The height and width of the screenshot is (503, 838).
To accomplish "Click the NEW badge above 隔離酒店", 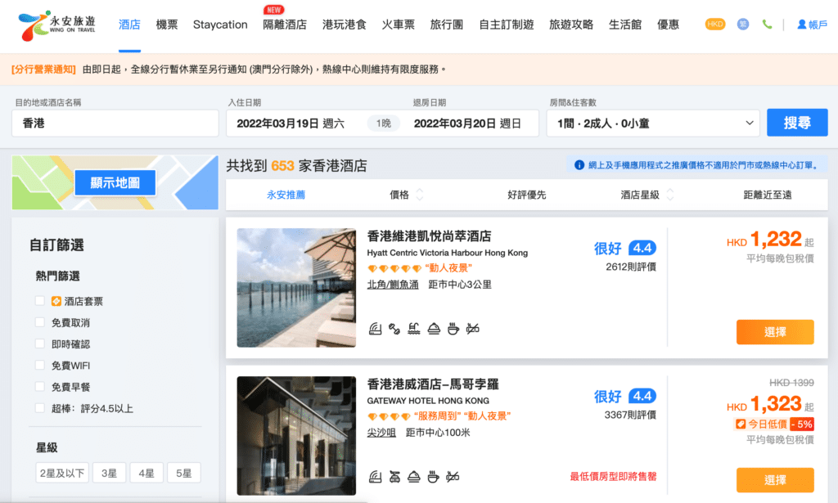I will (x=273, y=10).
